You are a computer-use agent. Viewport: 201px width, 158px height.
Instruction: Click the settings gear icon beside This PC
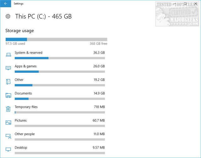8,16
